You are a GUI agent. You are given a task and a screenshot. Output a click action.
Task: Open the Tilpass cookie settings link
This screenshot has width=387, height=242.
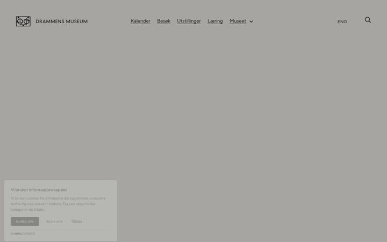pyautogui.click(x=76, y=221)
